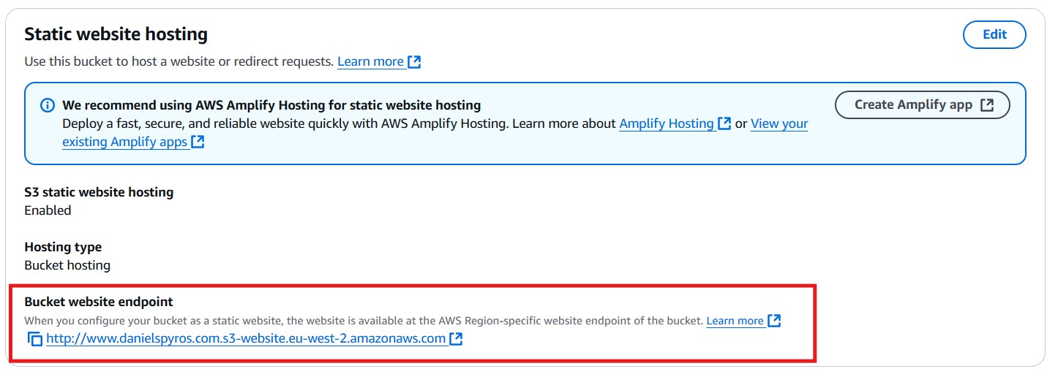The width and height of the screenshot is (1058, 377).
Task: Open Learn more about bucket website endpoint
Action: point(735,321)
